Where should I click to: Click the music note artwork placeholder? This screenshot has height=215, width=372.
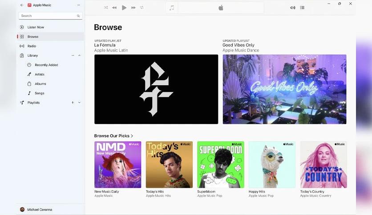(x=171, y=8)
